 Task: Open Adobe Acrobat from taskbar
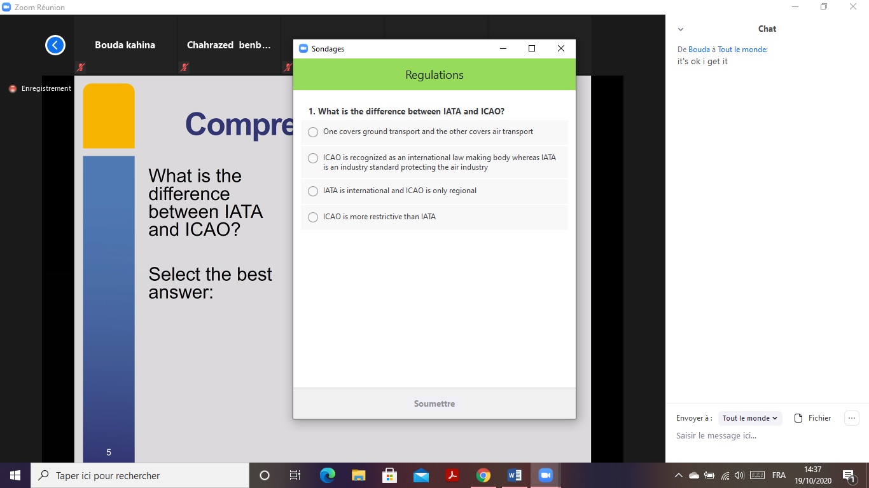[452, 475]
